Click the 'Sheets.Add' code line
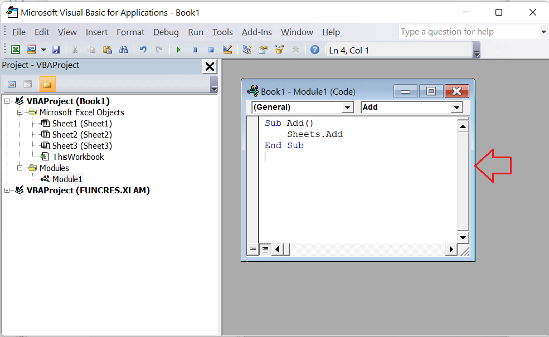The height and width of the screenshot is (337, 549). coord(315,134)
